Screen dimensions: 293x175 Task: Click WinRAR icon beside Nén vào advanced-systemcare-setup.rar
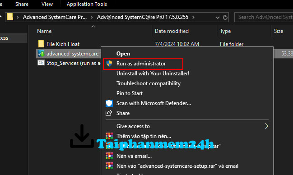(x=109, y=166)
